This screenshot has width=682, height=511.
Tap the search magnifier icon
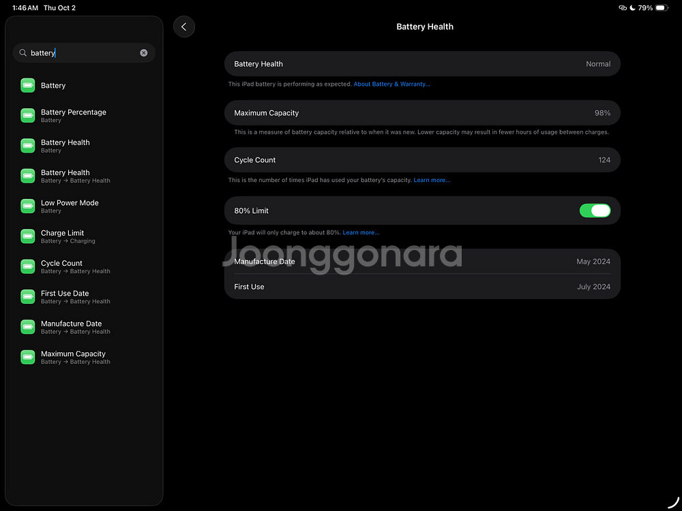[23, 52]
